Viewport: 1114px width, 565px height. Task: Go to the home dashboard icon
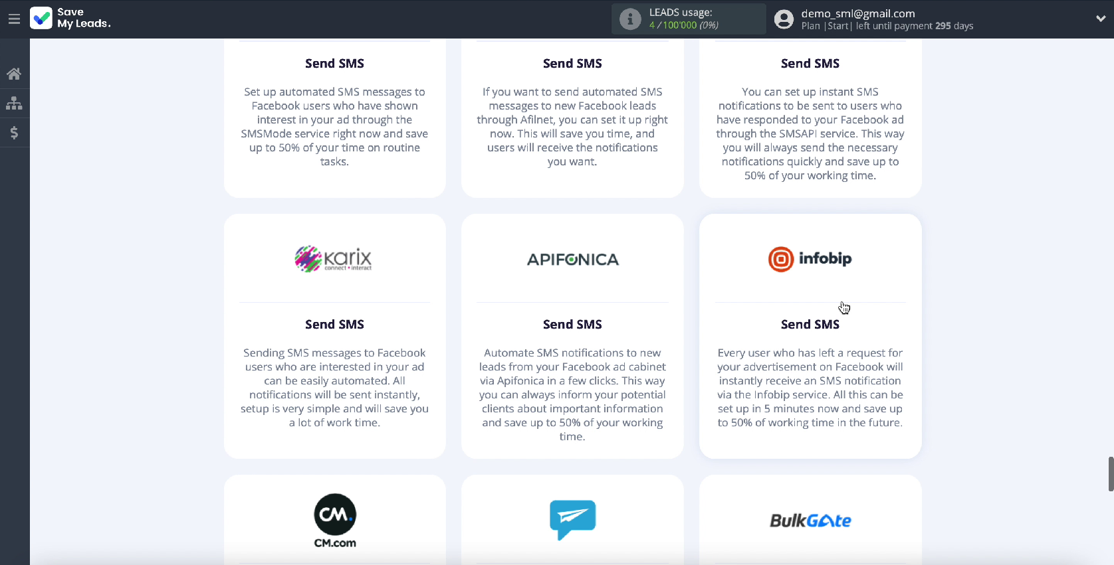coord(14,74)
